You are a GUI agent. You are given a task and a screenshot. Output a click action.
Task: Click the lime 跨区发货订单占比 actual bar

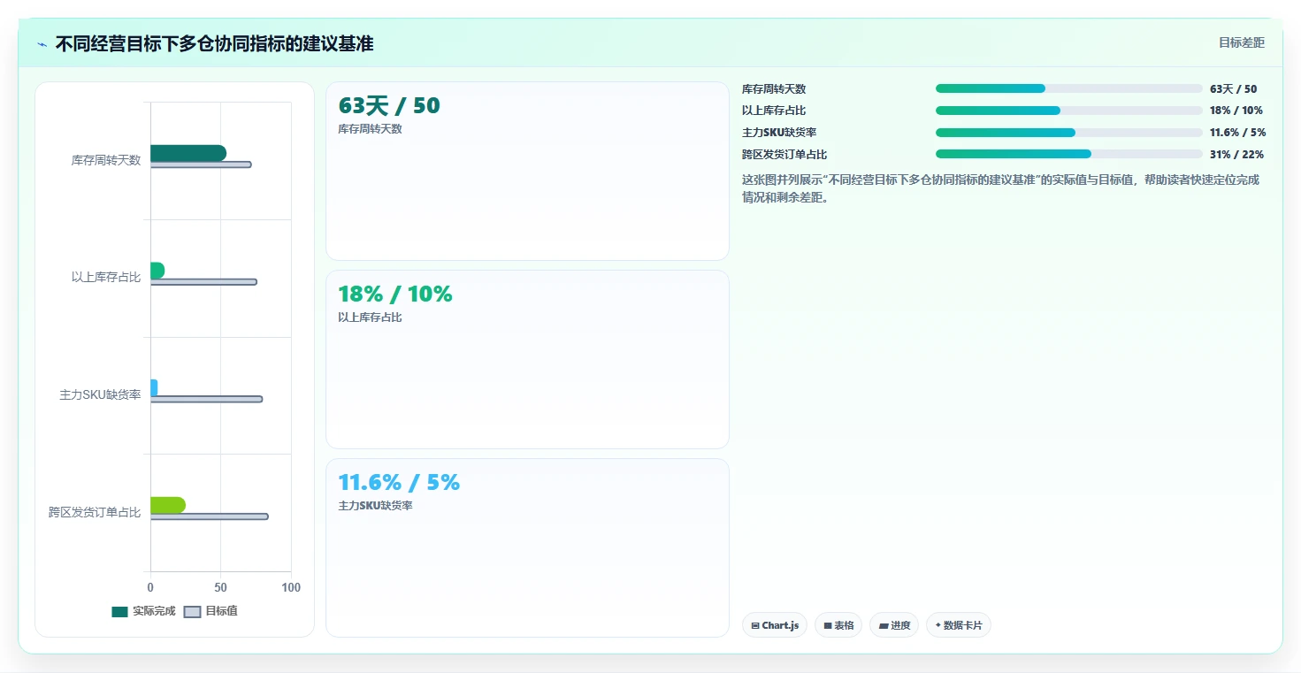168,505
